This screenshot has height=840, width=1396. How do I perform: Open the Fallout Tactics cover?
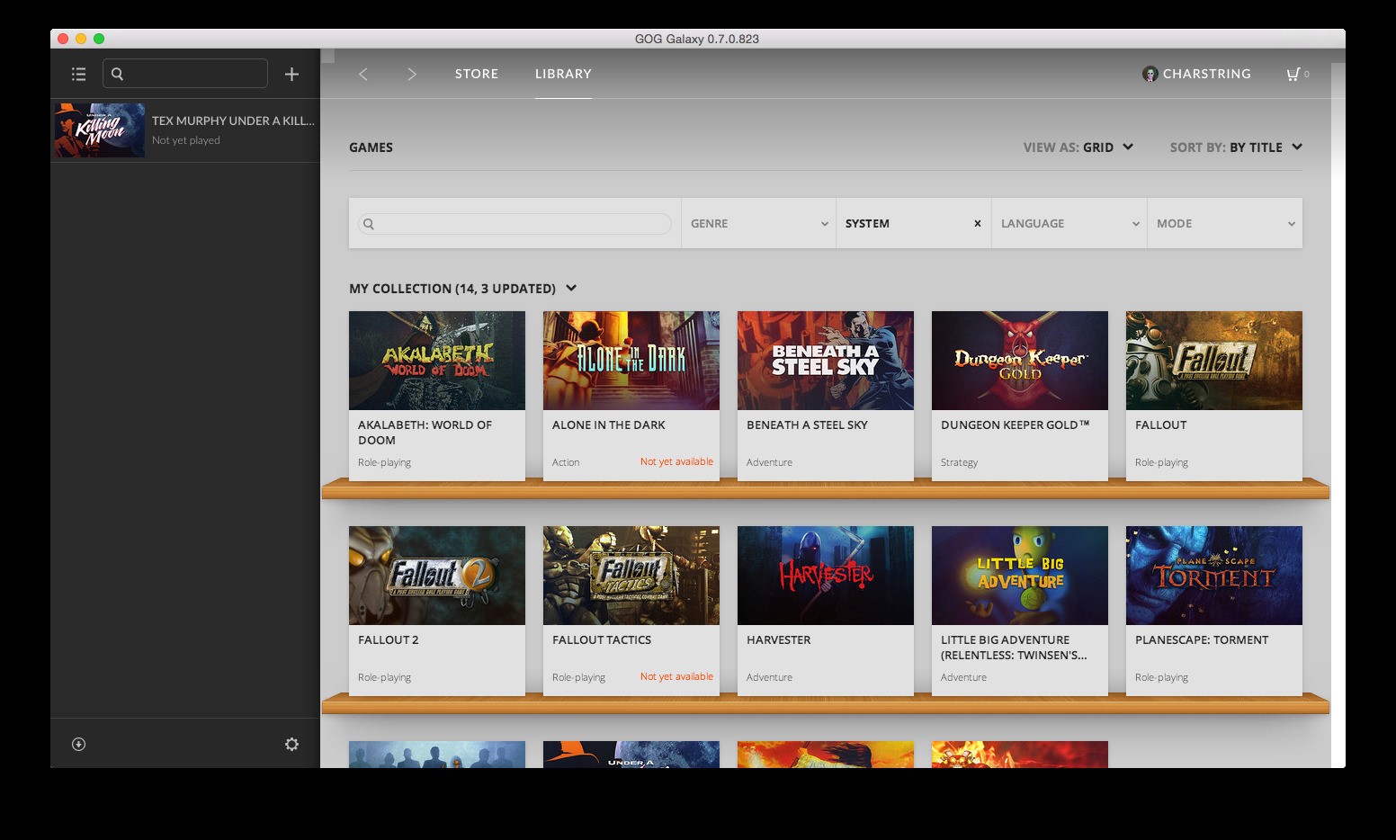[x=631, y=576]
